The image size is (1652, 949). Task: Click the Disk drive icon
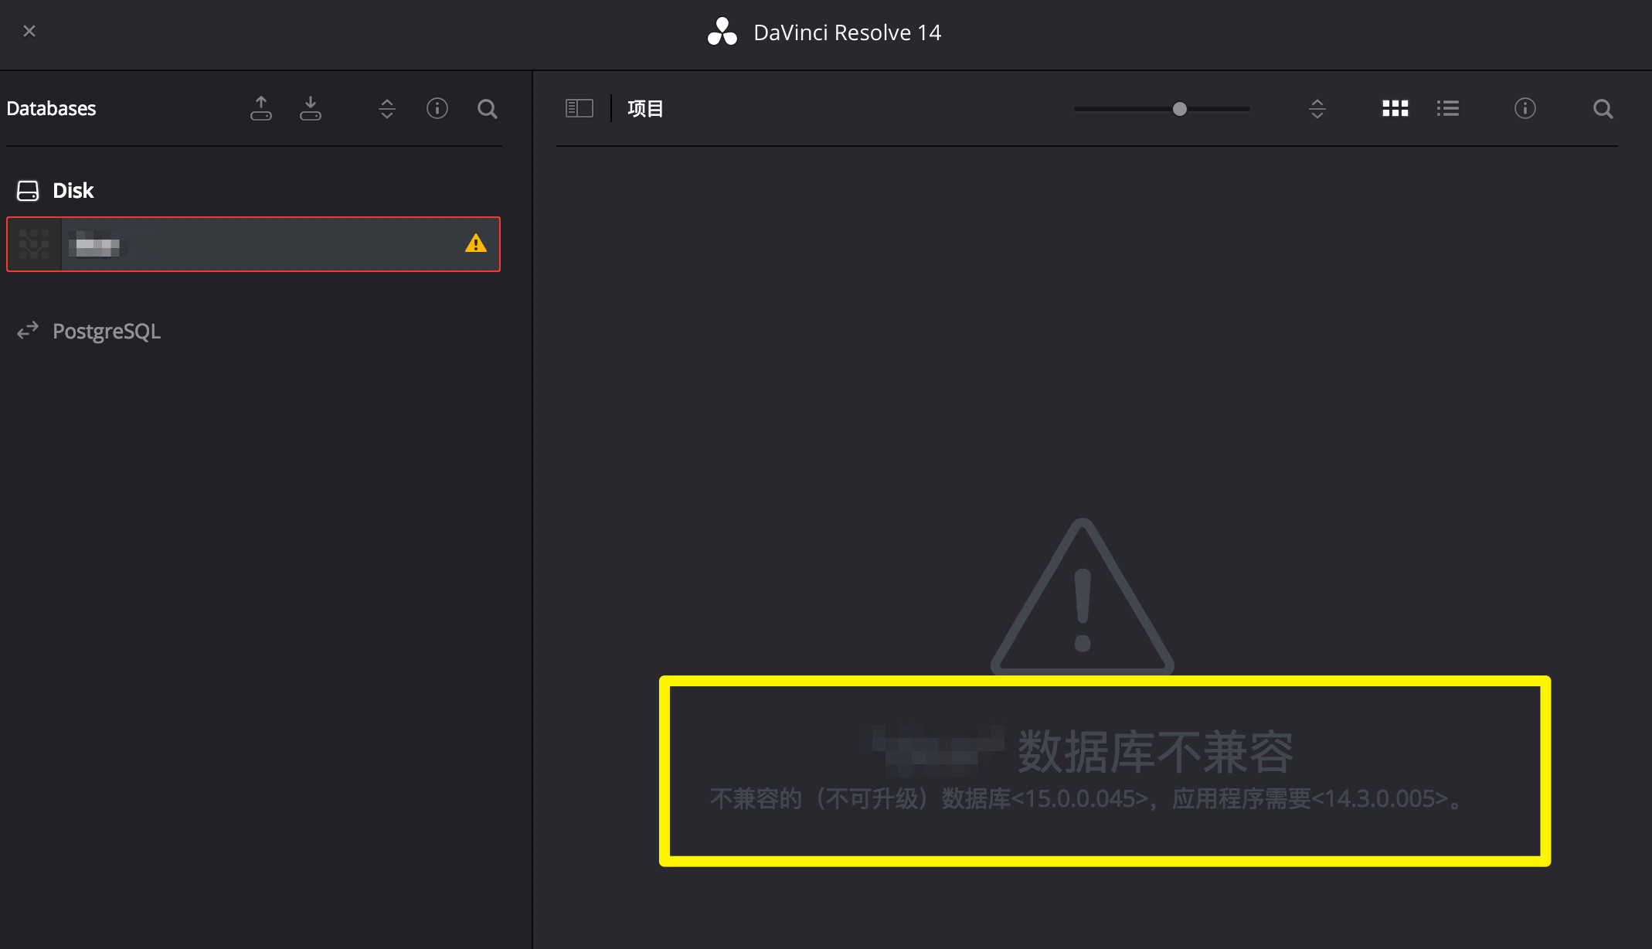[28, 191]
